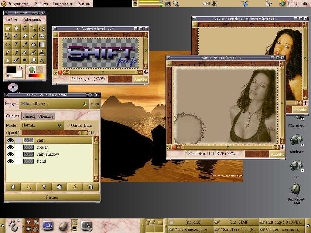
Task: Open the Mode Normal dropdown
Action: [x=42, y=125]
